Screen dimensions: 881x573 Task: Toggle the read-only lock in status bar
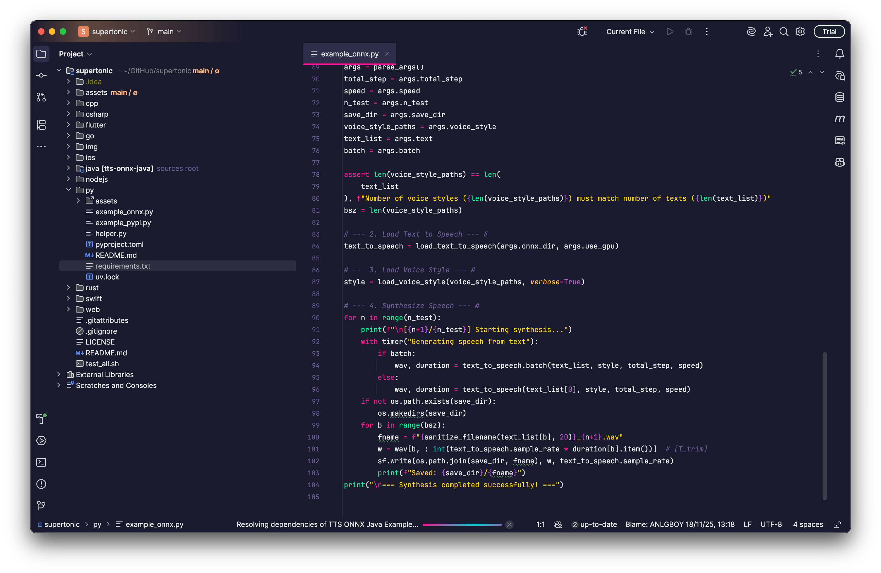pyautogui.click(x=837, y=524)
